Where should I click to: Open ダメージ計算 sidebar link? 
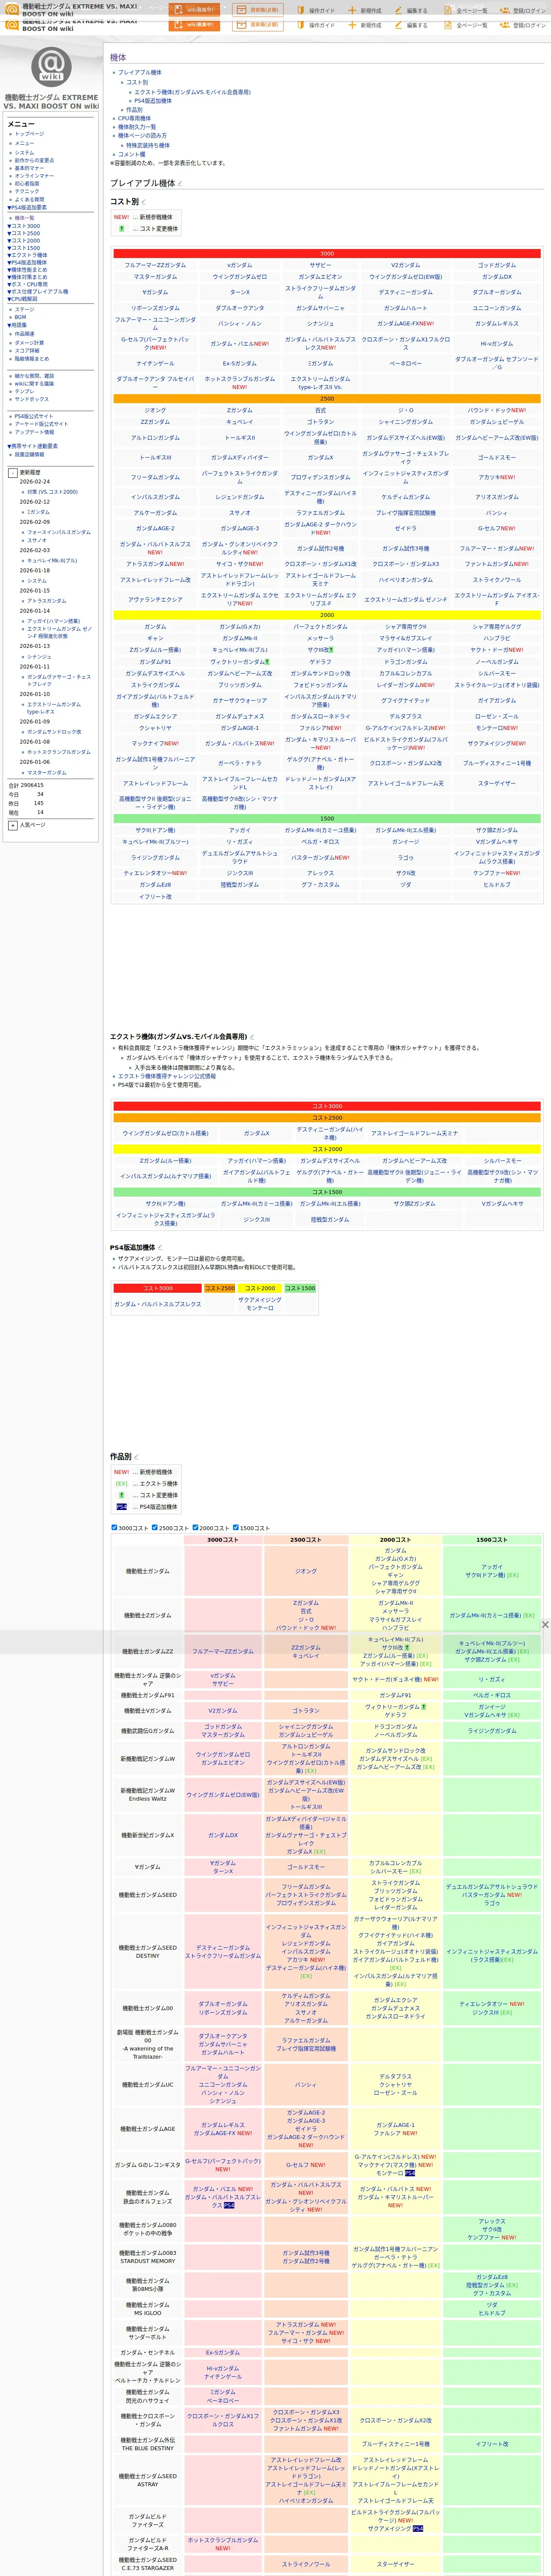point(29,343)
